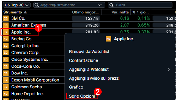This screenshot has height=100, width=178.
Task: Select the Exxon Mobil Corporation row
Action: click(33, 80)
